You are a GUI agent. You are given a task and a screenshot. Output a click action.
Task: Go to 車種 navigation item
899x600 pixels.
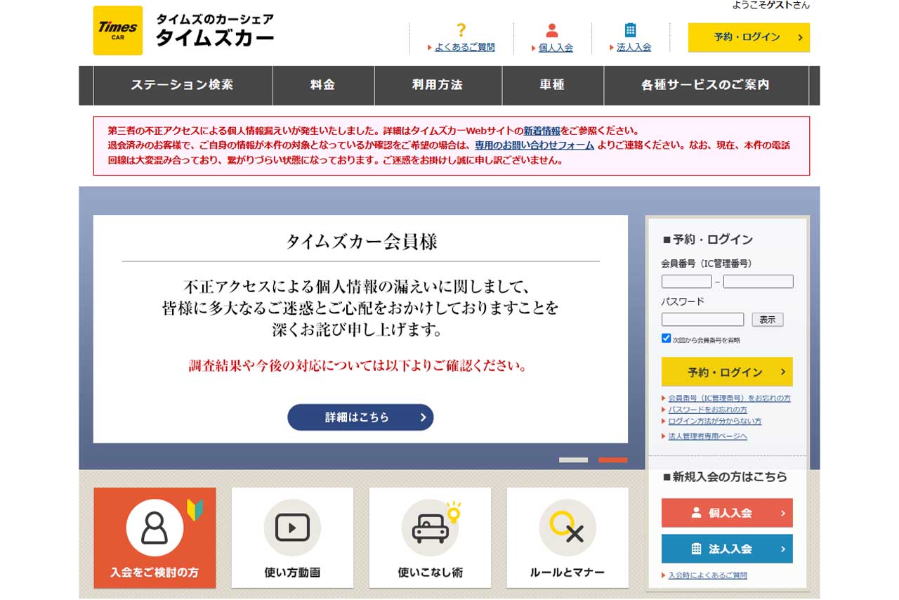552,85
